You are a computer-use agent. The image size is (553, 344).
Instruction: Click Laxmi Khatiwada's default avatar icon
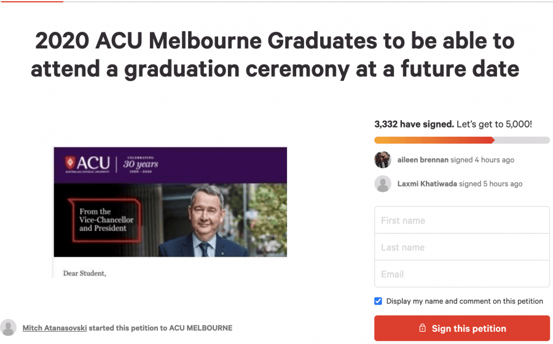coord(383,184)
